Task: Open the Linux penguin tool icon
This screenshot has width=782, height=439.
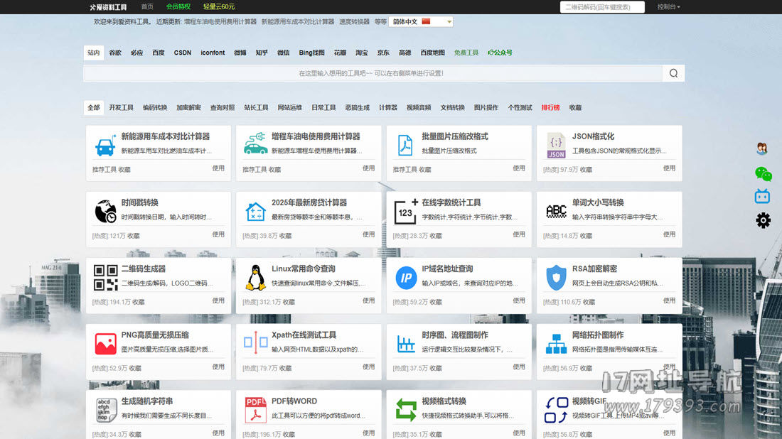Action: pos(255,278)
